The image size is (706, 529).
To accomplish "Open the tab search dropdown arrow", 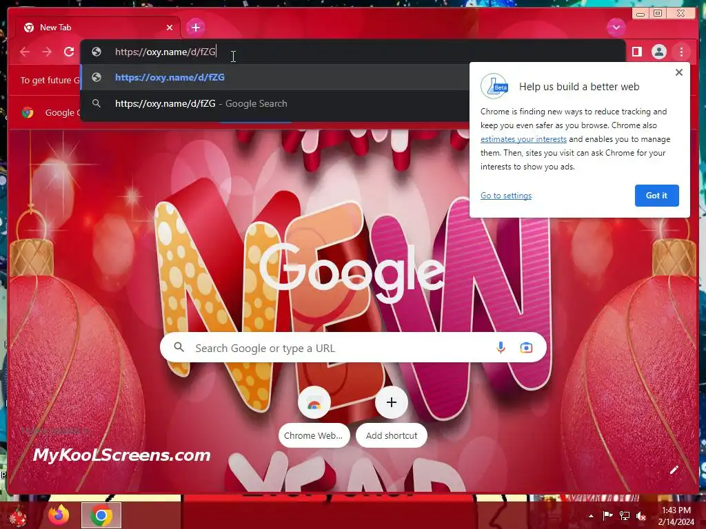I will (x=616, y=28).
